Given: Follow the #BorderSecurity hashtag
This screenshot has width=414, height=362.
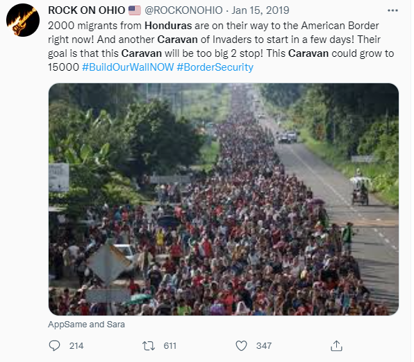Looking at the screenshot, I should [215, 67].
